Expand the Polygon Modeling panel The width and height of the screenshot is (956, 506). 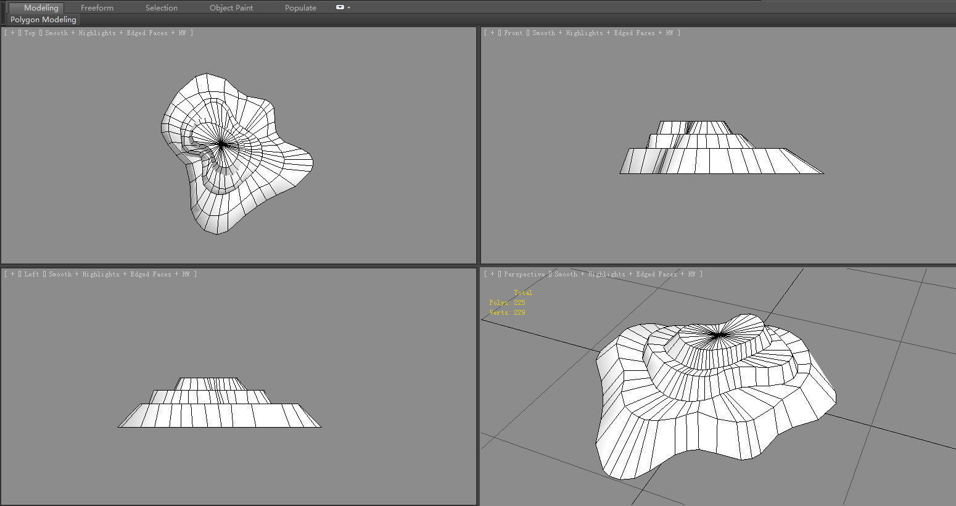43,20
